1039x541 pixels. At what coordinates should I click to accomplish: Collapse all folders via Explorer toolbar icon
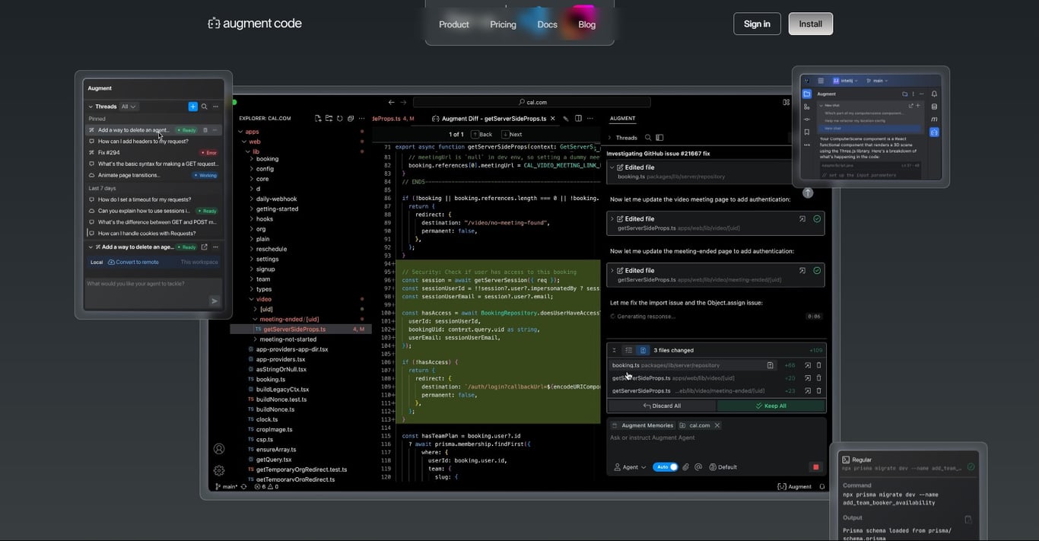351,119
